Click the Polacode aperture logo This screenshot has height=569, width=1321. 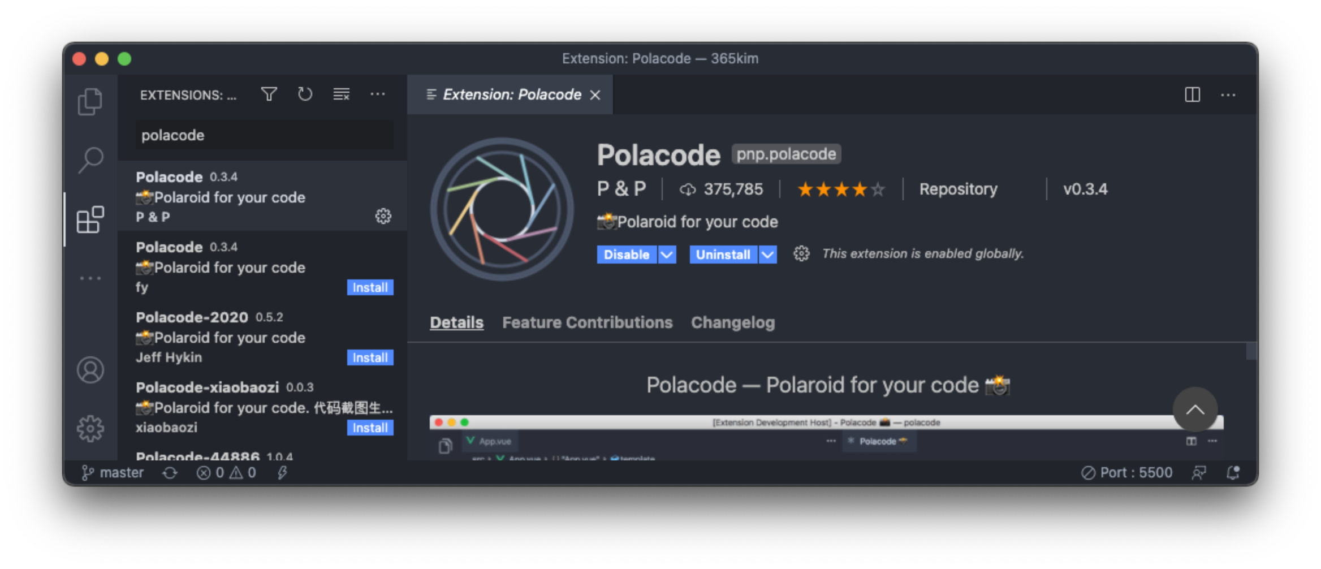(x=502, y=209)
